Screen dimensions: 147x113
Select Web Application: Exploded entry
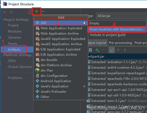tap(61, 28)
